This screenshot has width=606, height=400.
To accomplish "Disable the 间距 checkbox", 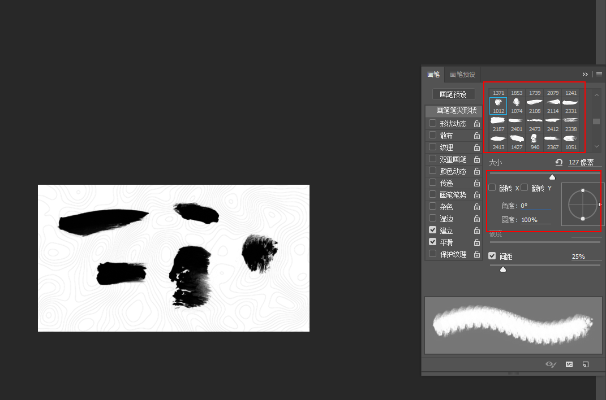I will (x=492, y=256).
